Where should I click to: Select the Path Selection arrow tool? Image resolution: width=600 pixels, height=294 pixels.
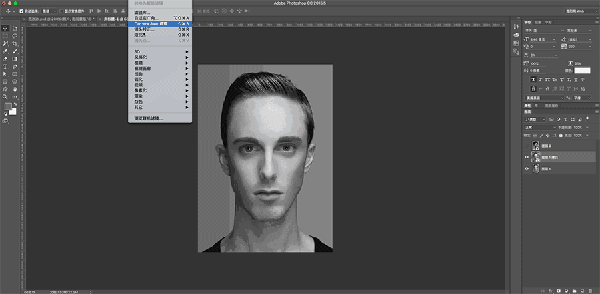pos(5,74)
